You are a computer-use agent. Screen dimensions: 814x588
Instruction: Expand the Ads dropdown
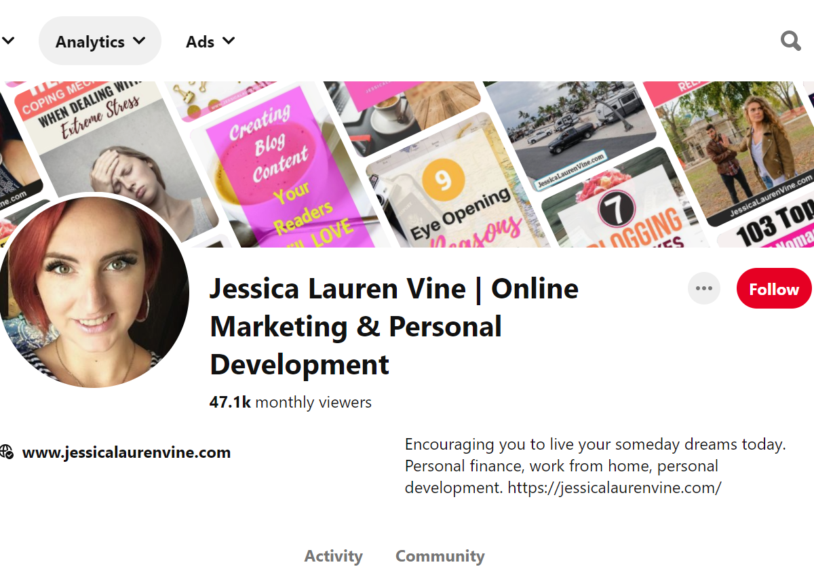coord(210,41)
